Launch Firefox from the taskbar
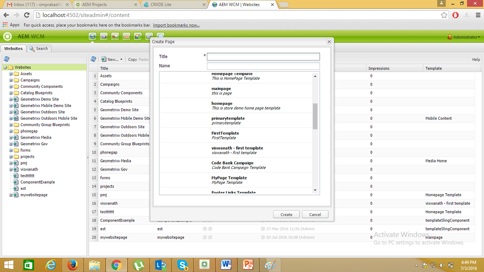484x272 pixels. (73, 265)
